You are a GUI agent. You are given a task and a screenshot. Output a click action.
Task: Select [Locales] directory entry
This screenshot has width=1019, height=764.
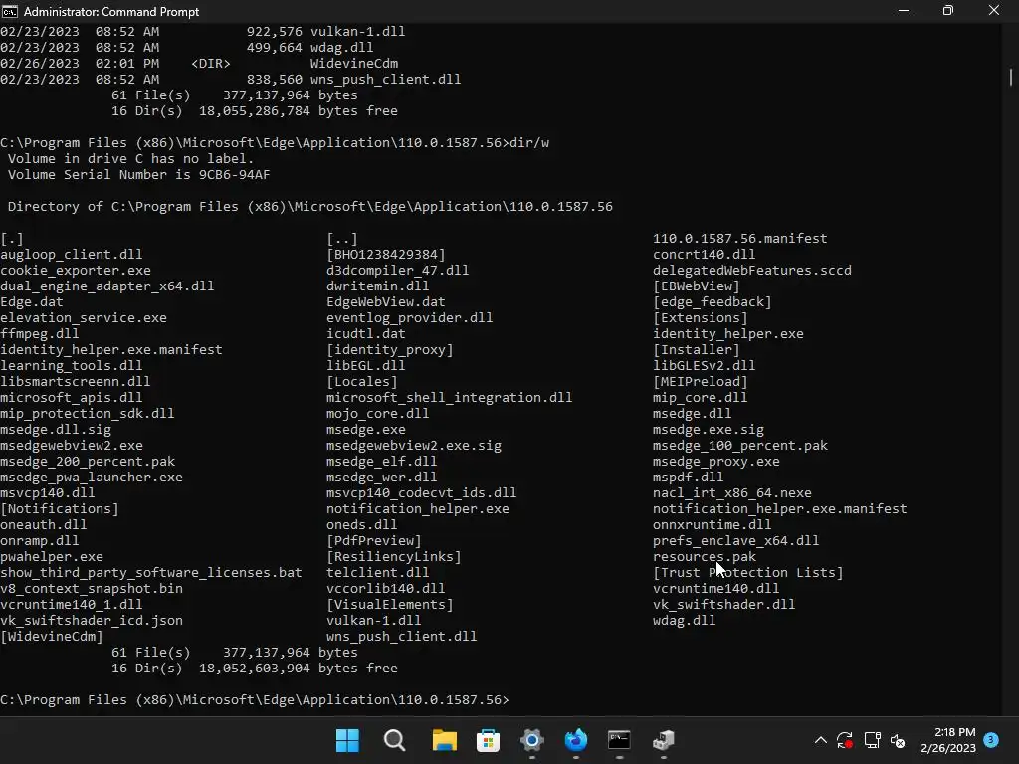click(362, 381)
